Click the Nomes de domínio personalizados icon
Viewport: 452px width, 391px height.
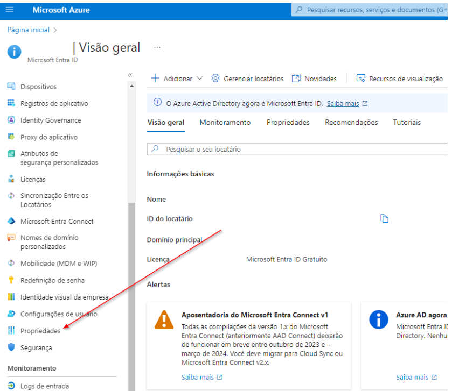[11, 238]
